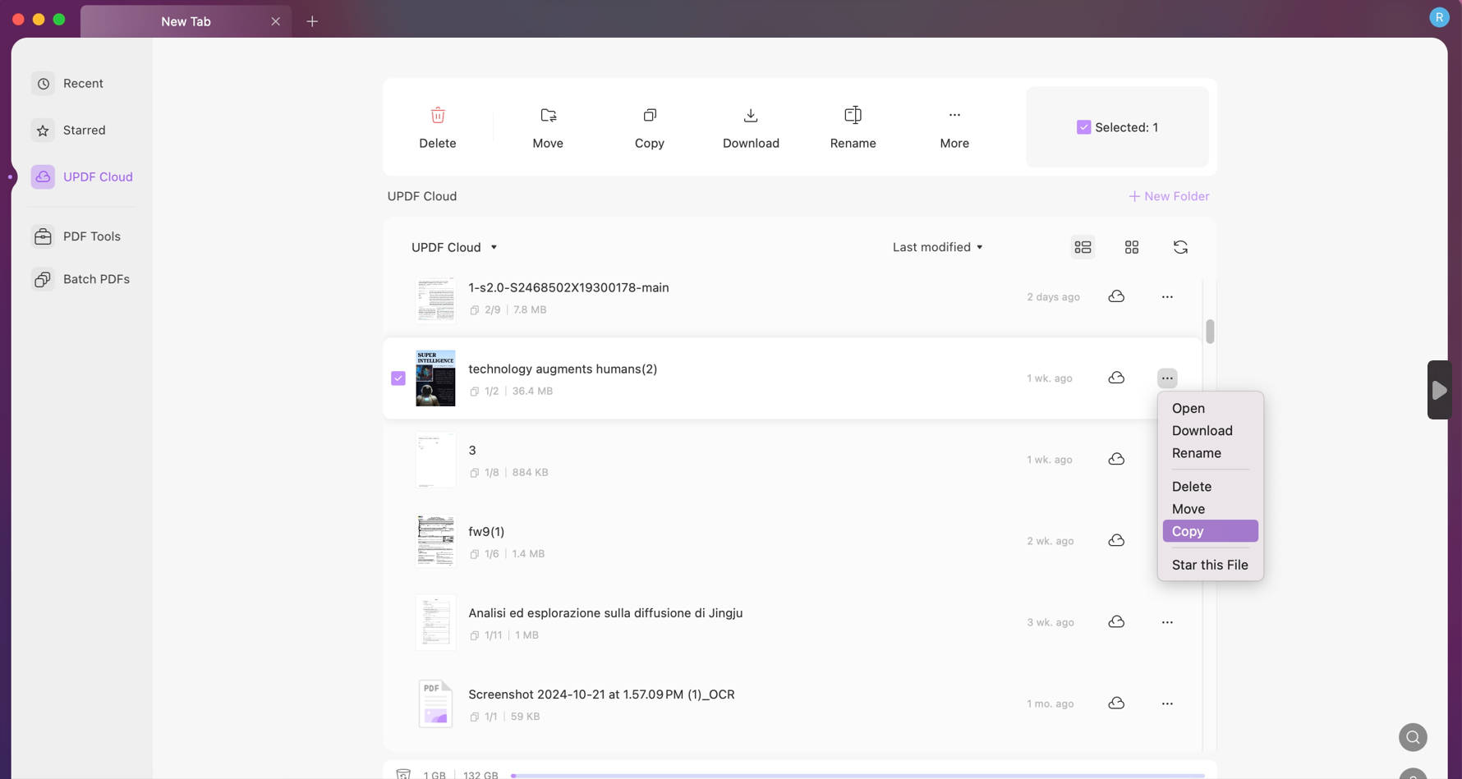Screen dimensions: 1462x779
Task: Close the New Tab tab
Action: tap(275, 21)
